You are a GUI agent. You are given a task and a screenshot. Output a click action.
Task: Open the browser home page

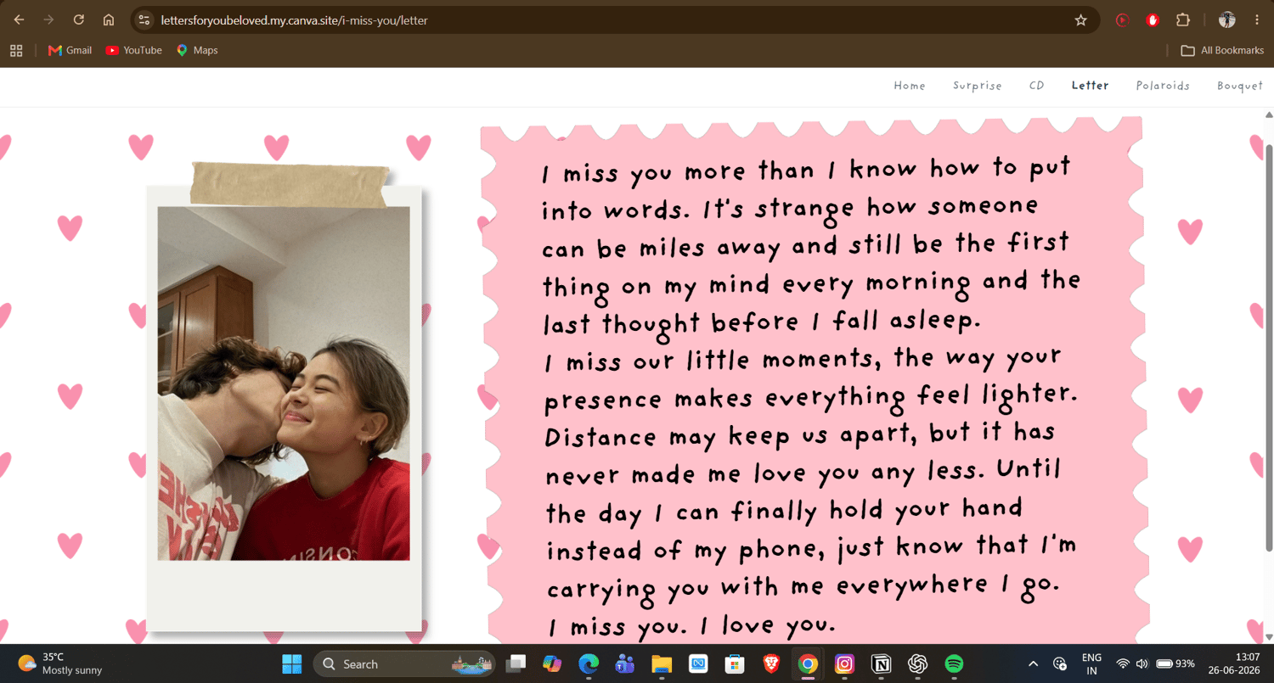pyautogui.click(x=109, y=20)
